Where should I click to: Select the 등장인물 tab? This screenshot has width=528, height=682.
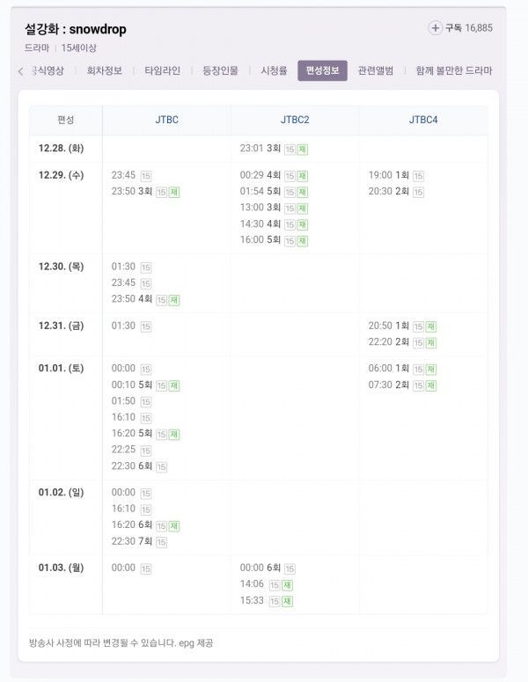pos(220,71)
